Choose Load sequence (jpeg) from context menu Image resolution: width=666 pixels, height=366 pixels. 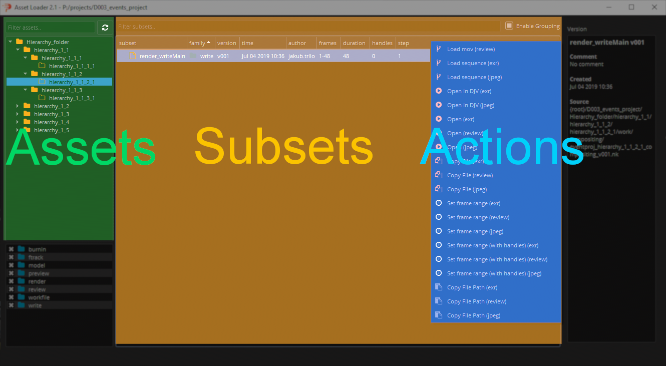point(496,77)
